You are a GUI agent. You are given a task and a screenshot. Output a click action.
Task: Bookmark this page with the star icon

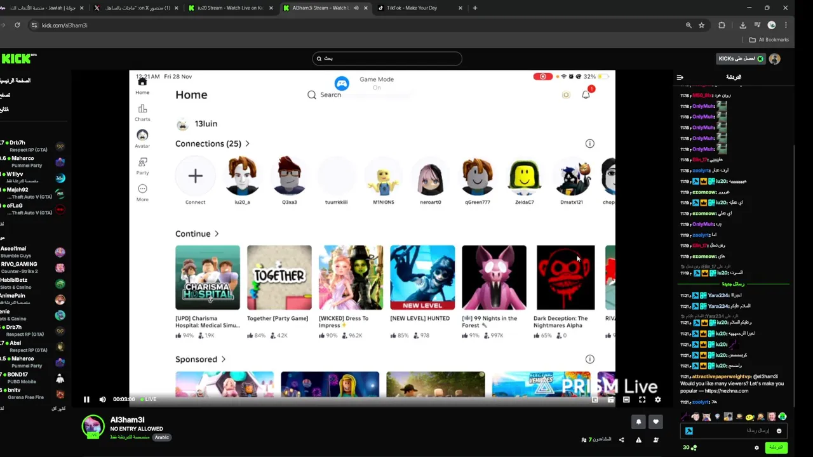pyautogui.click(x=701, y=25)
